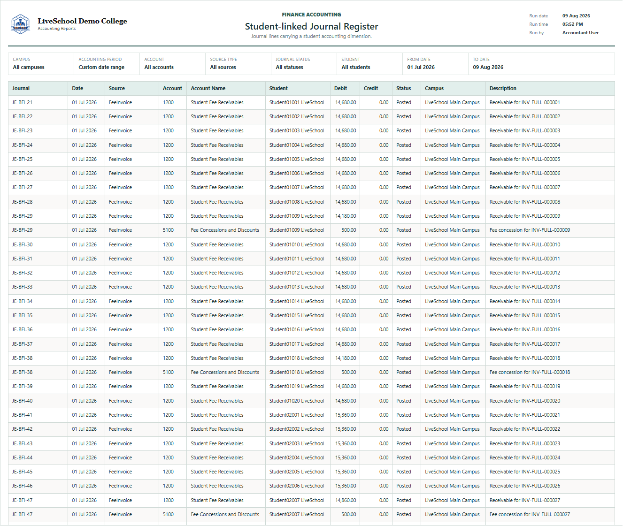This screenshot has height=526, width=623.
Task: Click the To Date filter value
Action: (488, 68)
